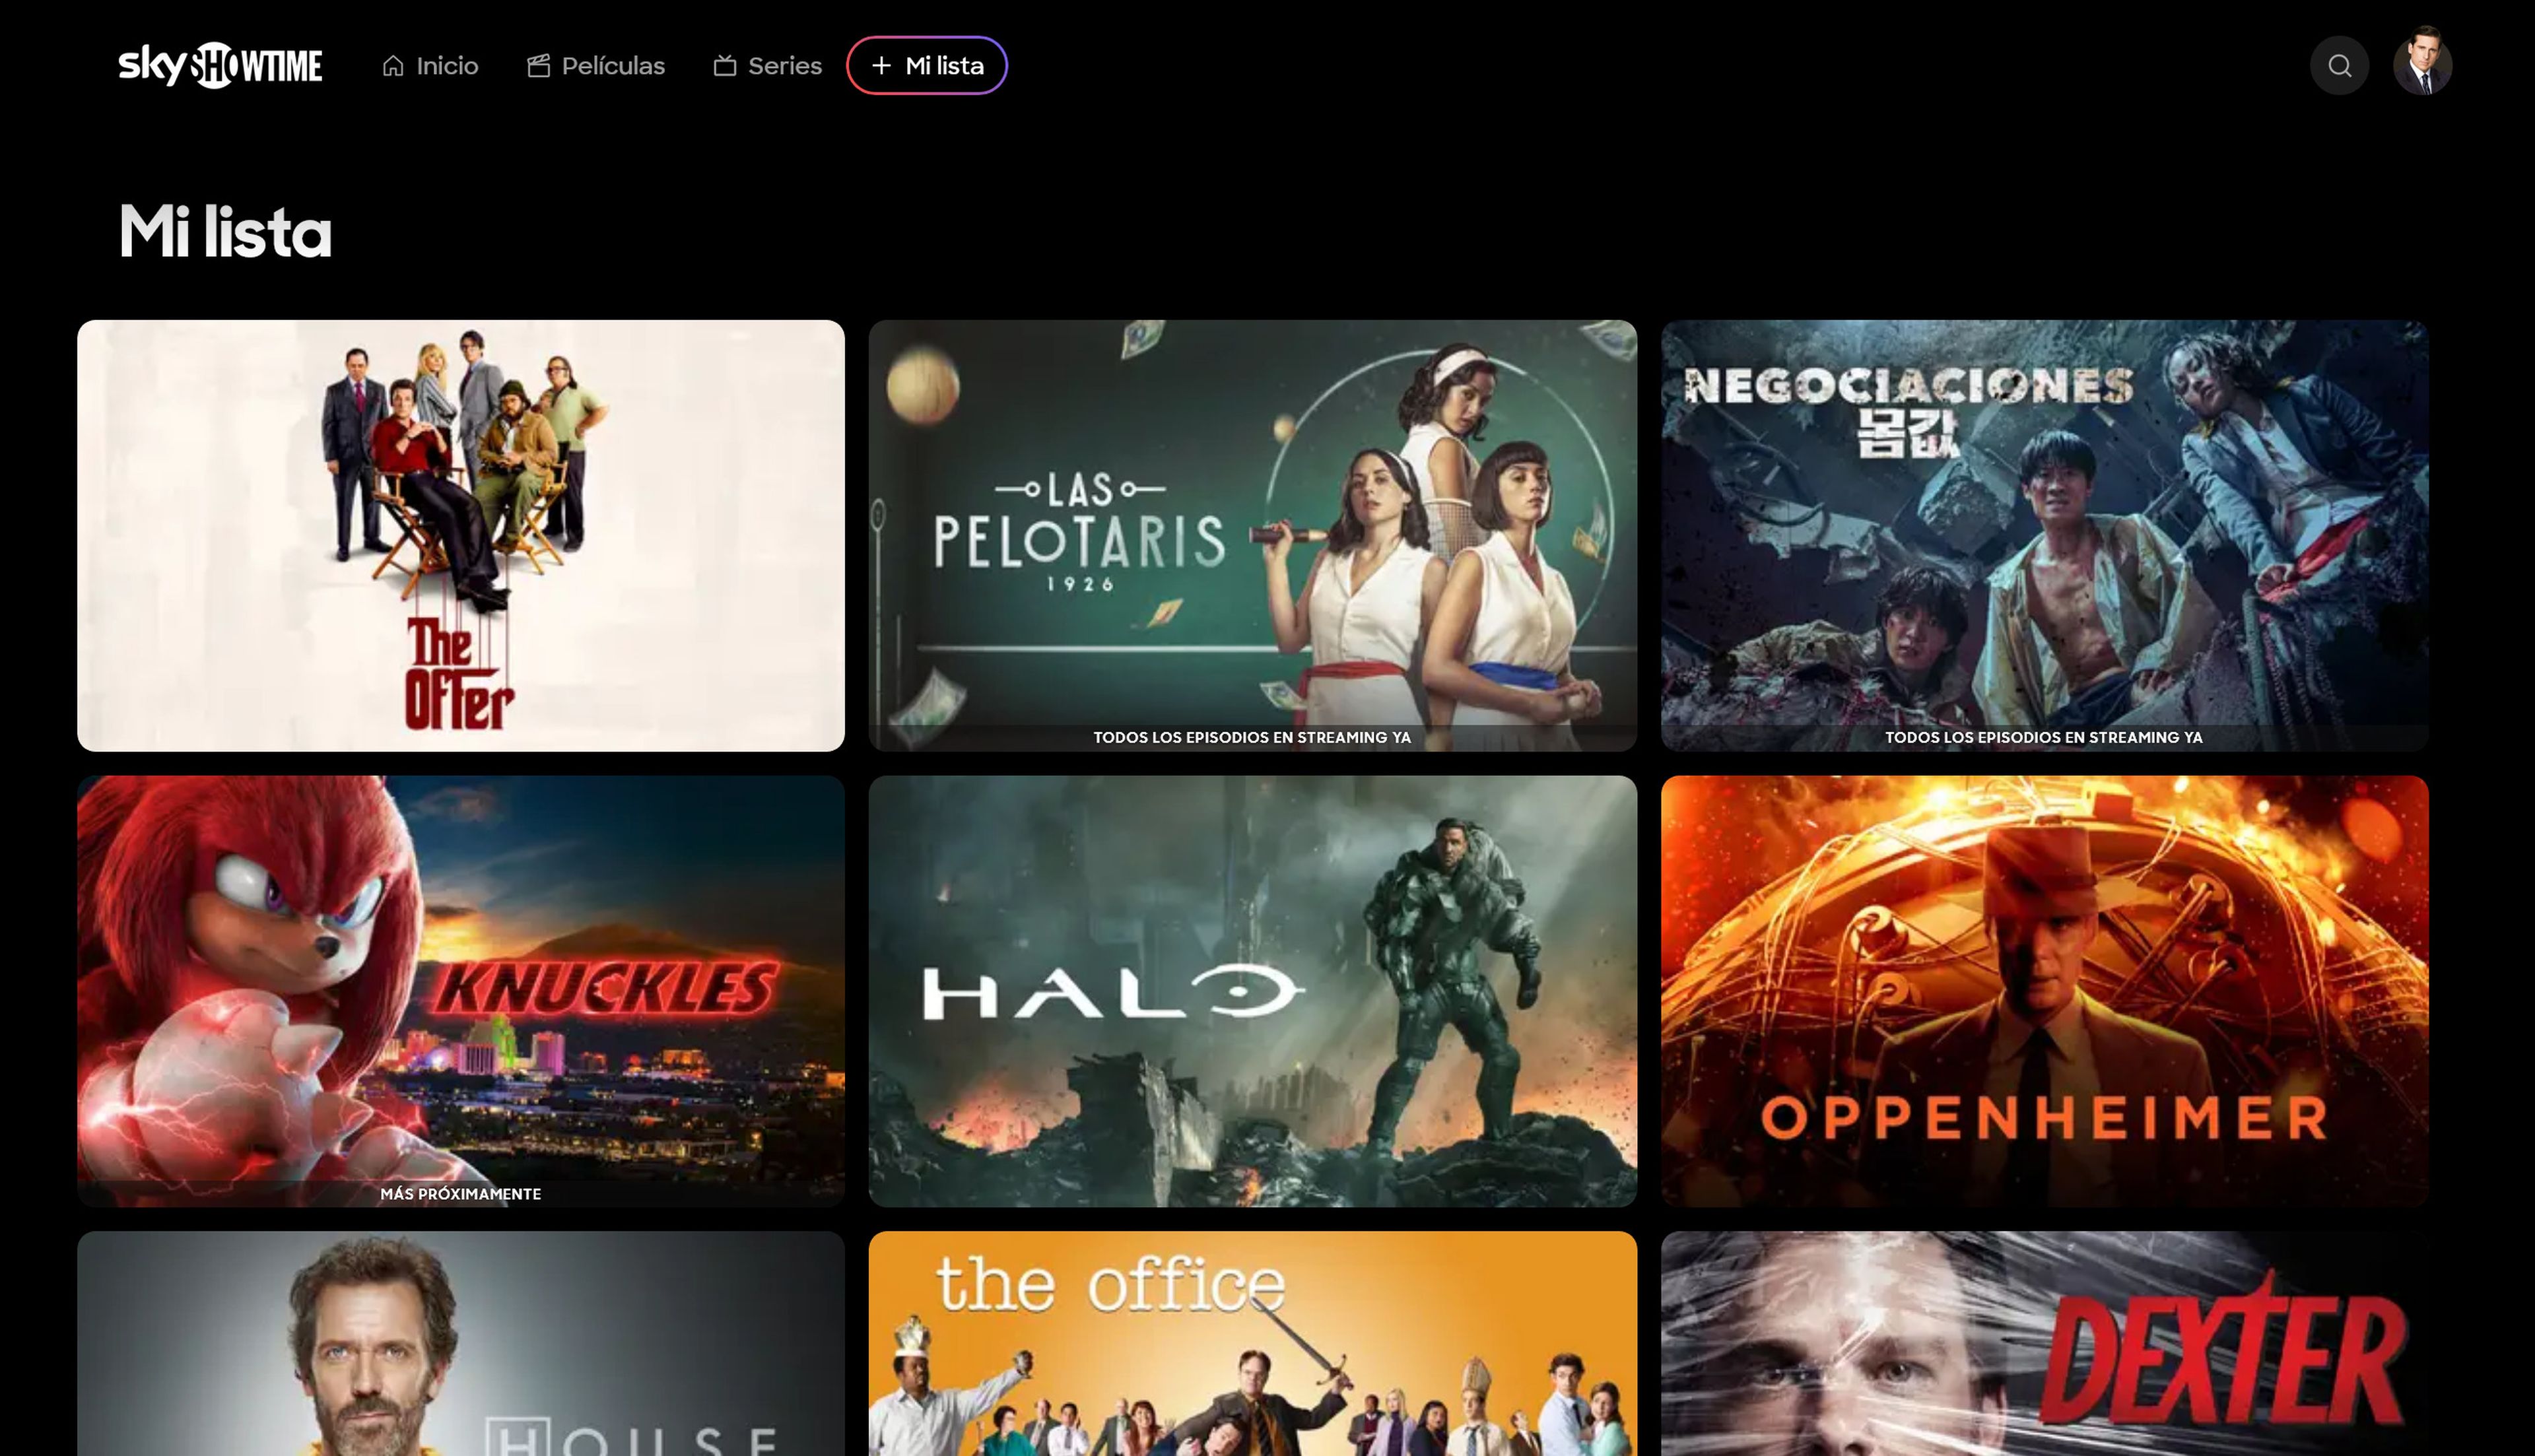Click the MÁS PRÓXIMAMENTE label on Knuckles
Screen dimensions: 2535x1456
(x=461, y=1194)
